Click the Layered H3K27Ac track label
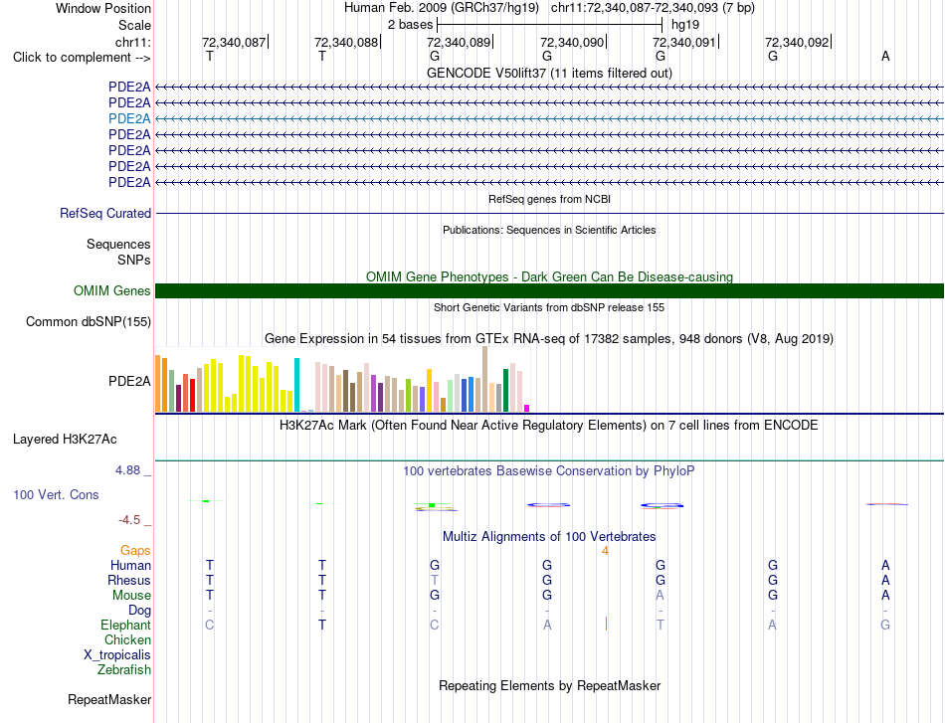The width and height of the screenshot is (945, 723). click(x=65, y=440)
